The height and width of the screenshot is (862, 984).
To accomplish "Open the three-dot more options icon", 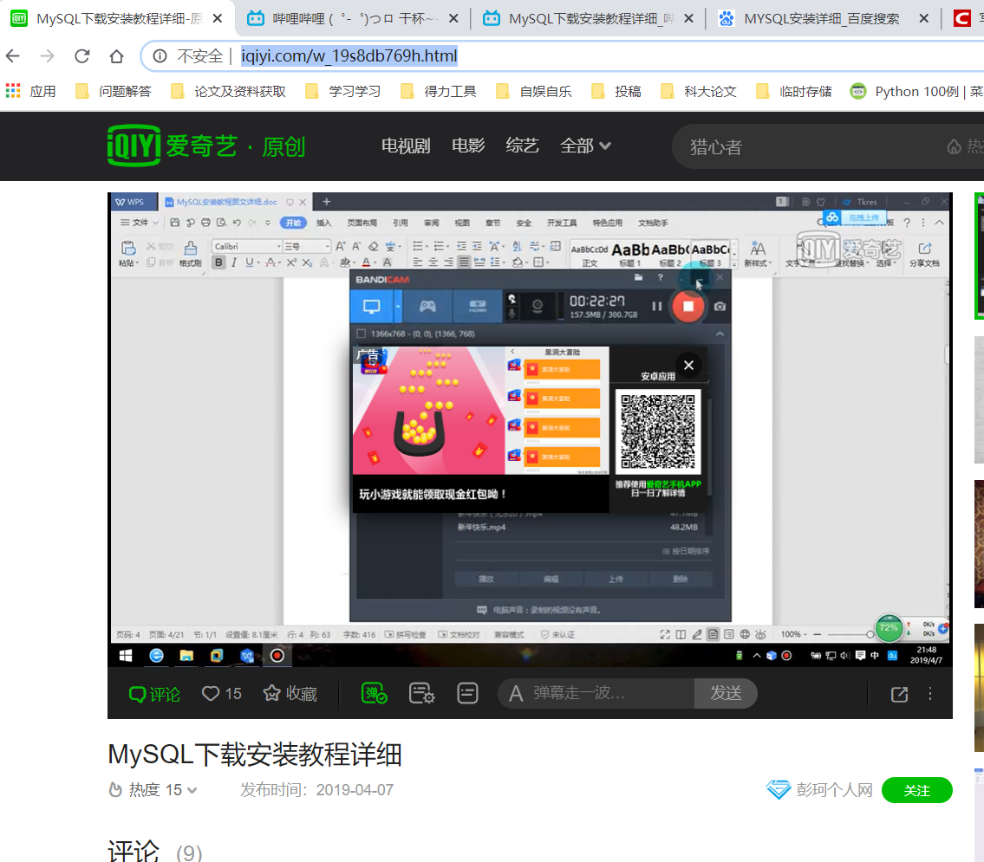I will (x=929, y=693).
